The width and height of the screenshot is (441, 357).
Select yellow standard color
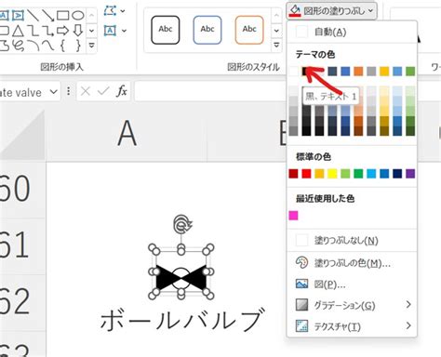332,174
